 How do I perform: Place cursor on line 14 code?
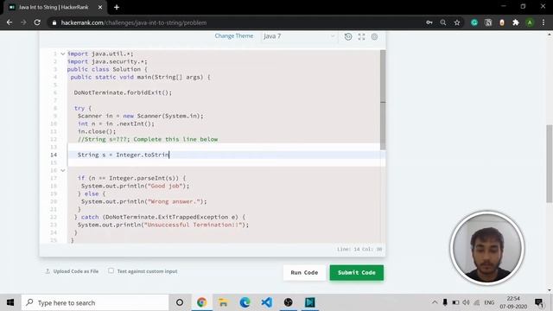pos(124,155)
